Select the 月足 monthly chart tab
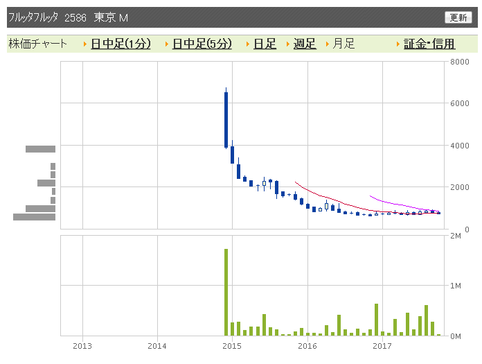The height and width of the screenshot is (364, 482). pyautogui.click(x=343, y=44)
